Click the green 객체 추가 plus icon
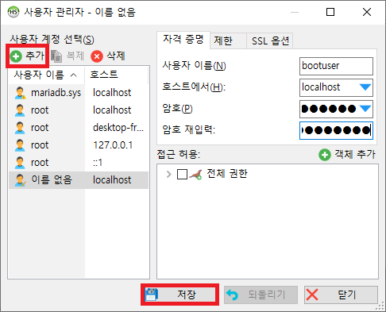This screenshot has width=386, height=312. click(325, 155)
